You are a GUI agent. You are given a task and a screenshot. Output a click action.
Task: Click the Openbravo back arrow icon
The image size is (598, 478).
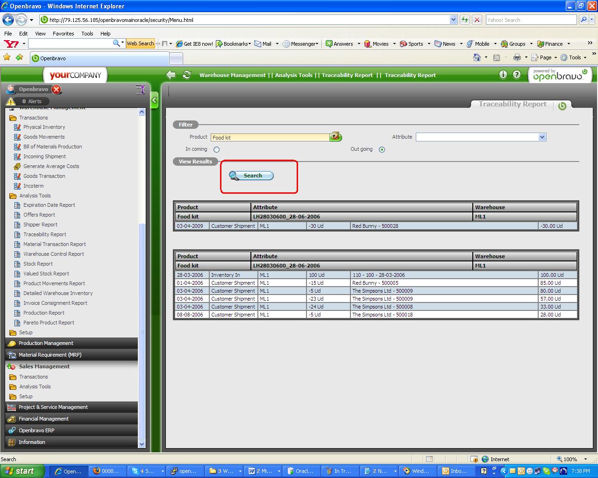171,75
